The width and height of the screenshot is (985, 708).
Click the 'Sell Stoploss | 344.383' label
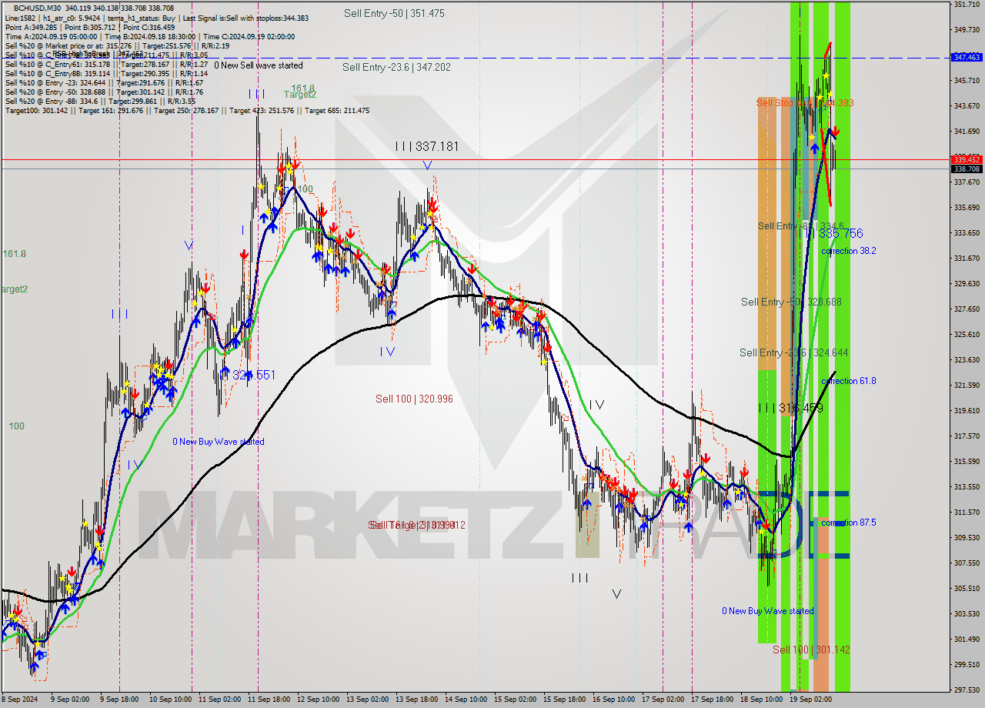pyautogui.click(x=805, y=102)
